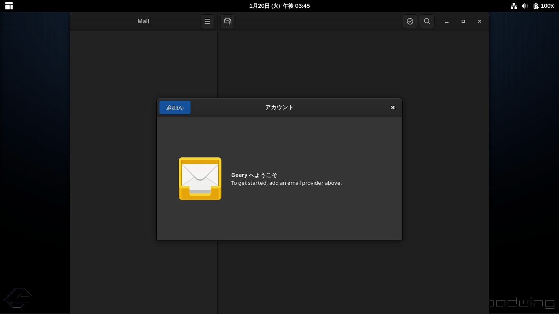The image size is (559, 314).
Task: Minimize the Mail window
Action: 447,21
